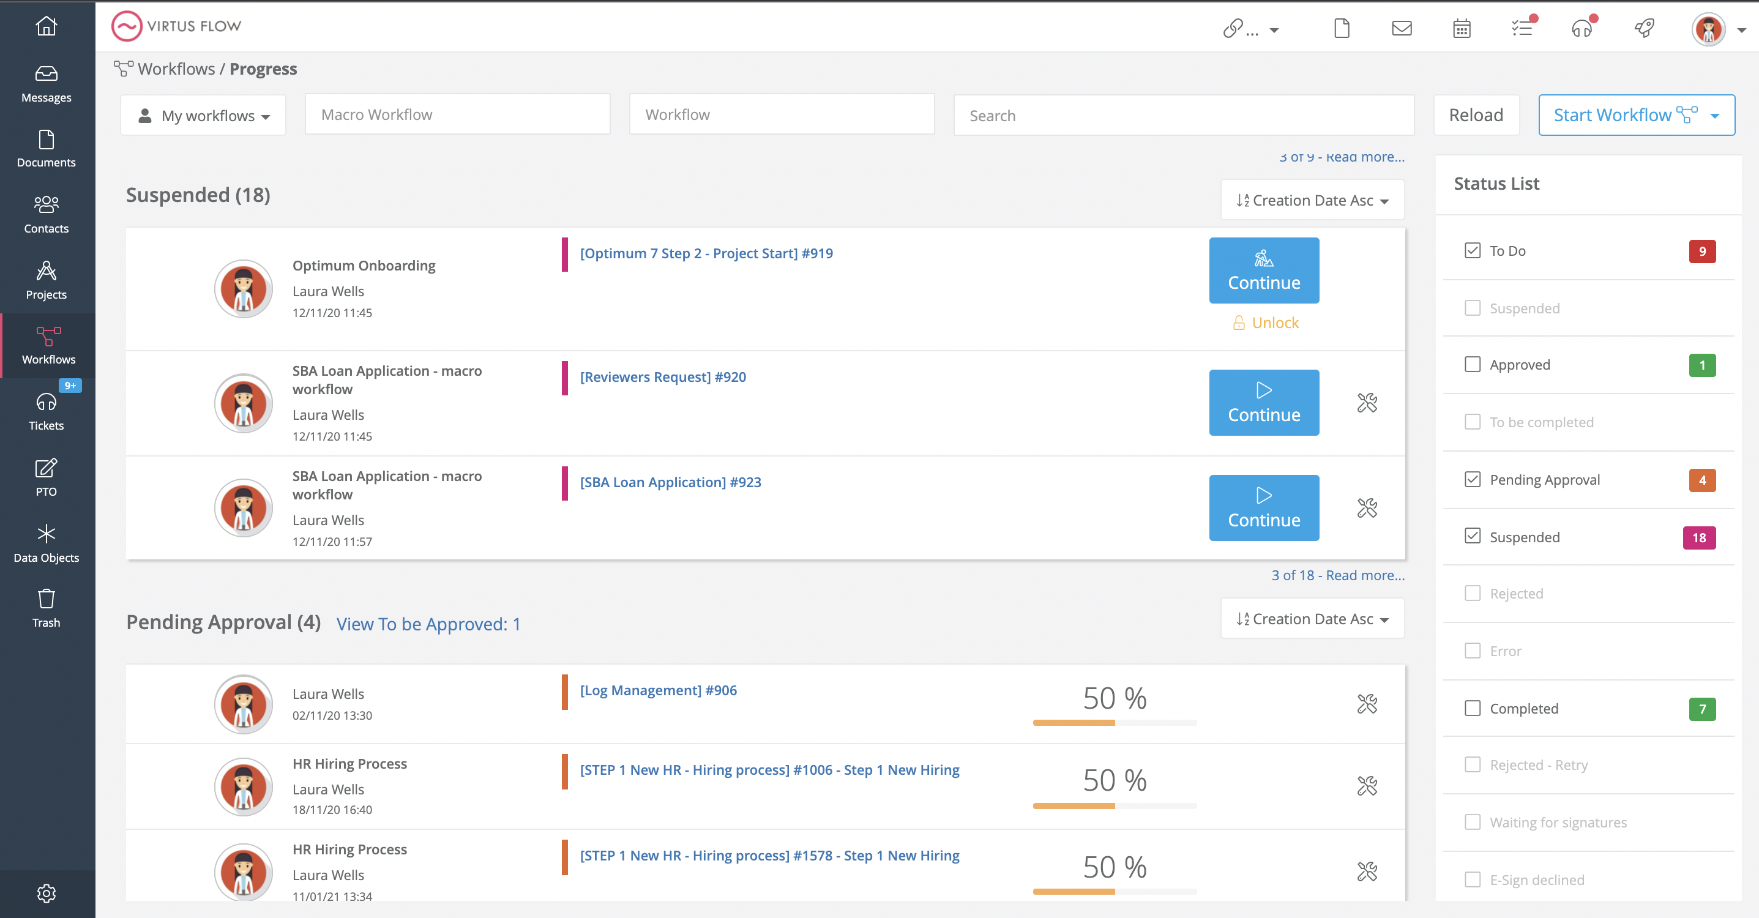1759x918 pixels.
Task: Click the task checklist icon with notification
Action: (x=1522, y=29)
